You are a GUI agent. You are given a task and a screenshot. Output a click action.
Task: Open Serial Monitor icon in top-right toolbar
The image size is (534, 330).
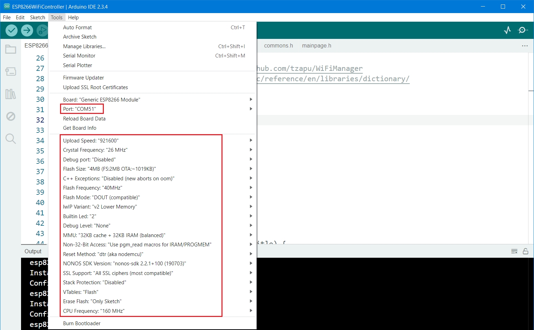coord(523,30)
